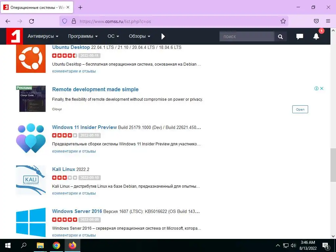Open the Windows 11 Insider Preview link
The image size is (336, 252).
coord(84,127)
